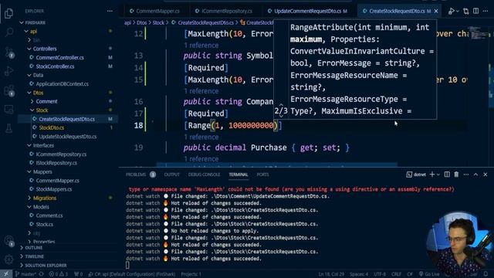Open the Search view in activity bar

click(9, 32)
